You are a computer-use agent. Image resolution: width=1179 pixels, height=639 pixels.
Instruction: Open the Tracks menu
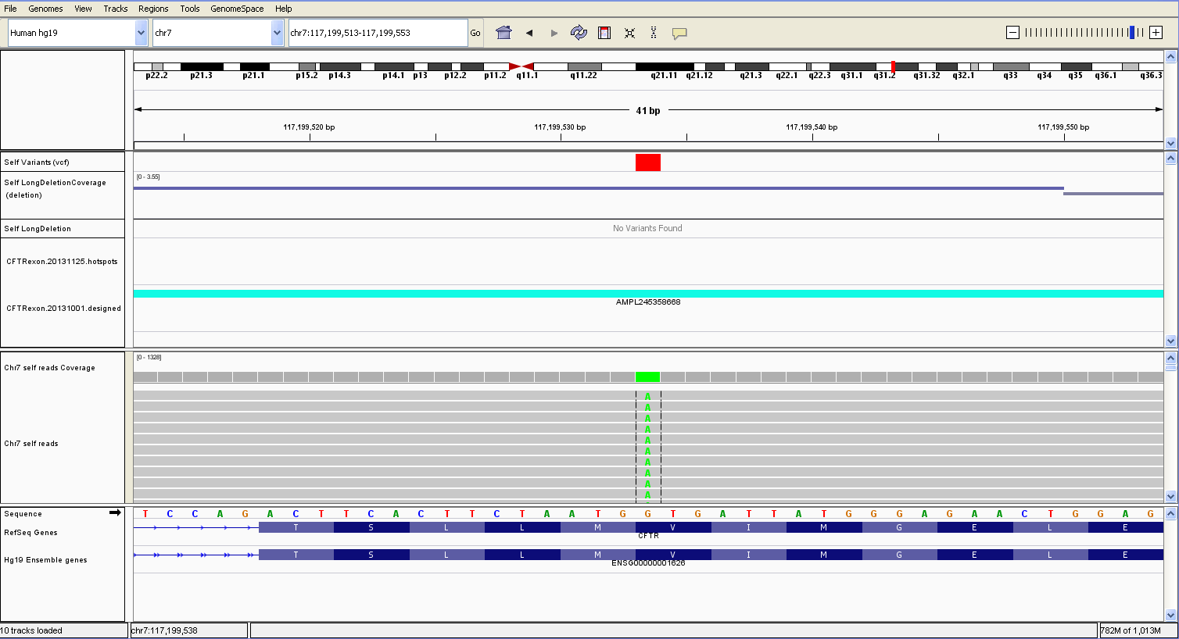coord(115,9)
